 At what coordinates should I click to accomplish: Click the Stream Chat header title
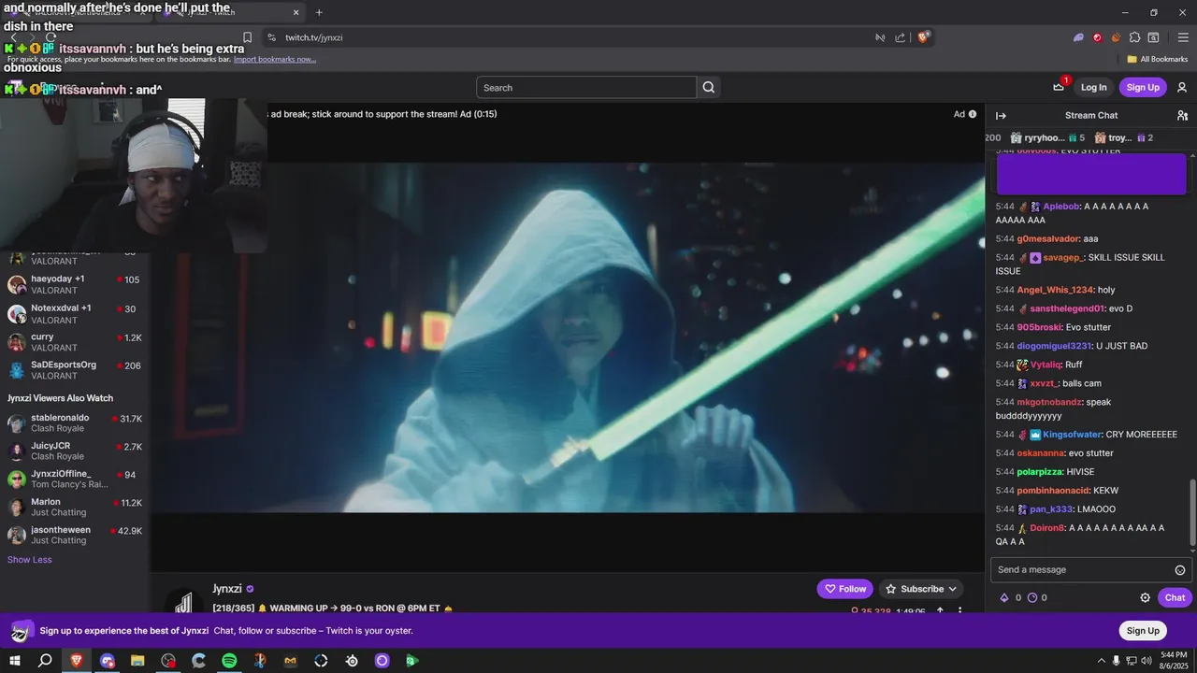point(1091,115)
